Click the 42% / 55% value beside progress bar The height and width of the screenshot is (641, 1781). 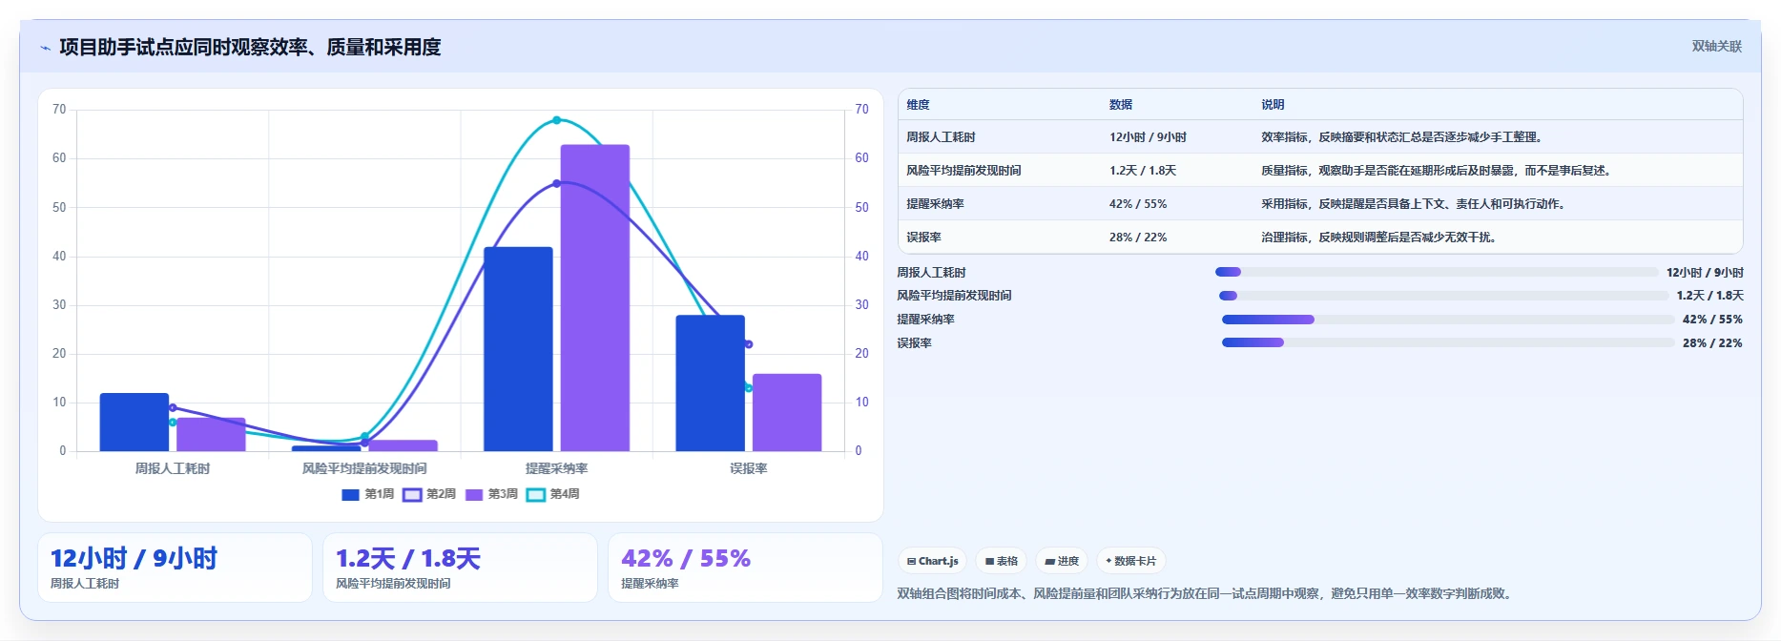pyautogui.click(x=1712, y=320)
